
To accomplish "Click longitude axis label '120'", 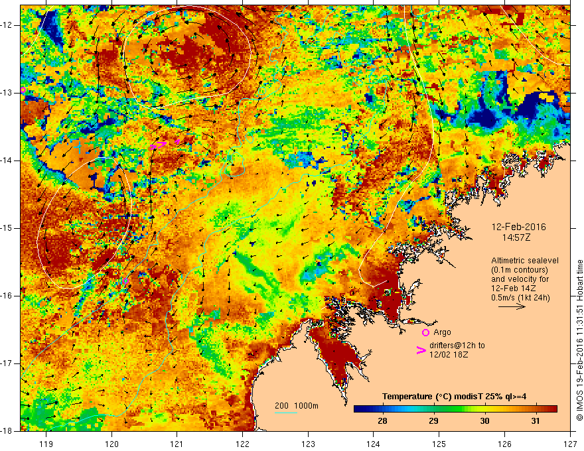I will [111, 444].
